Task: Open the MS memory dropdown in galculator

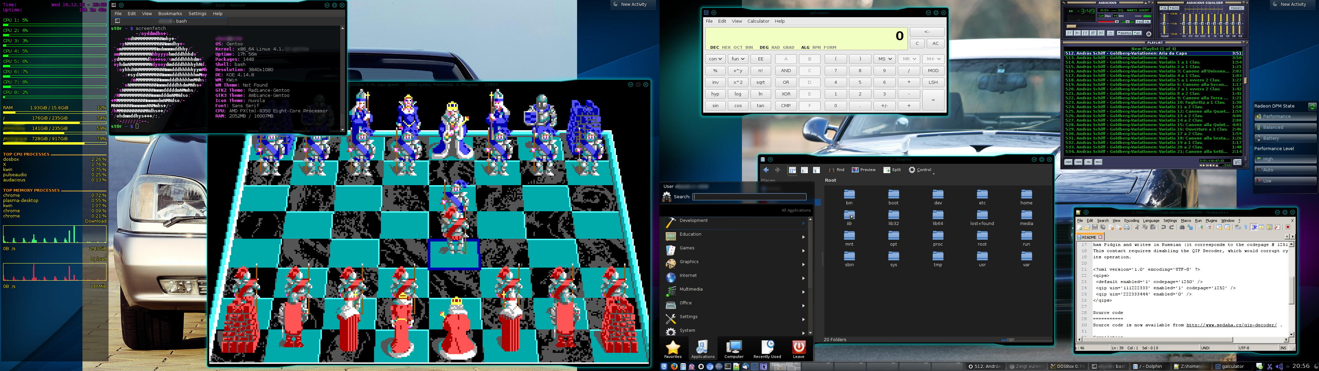Action: tap(884, 59)
